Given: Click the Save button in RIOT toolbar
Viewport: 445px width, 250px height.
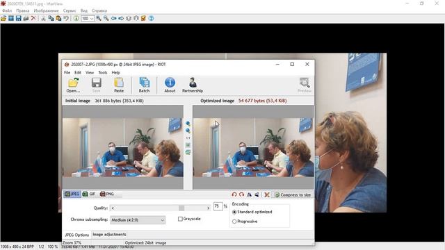Looking at the screenshot, I should (96, 85).
